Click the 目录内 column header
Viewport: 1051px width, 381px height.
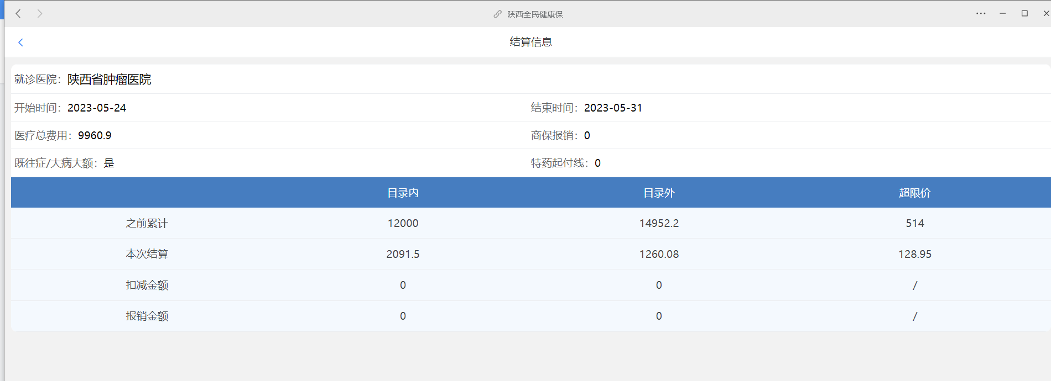click(x=403, y=193)
